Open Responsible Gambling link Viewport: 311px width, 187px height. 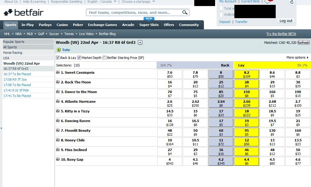tap(67, 2)
